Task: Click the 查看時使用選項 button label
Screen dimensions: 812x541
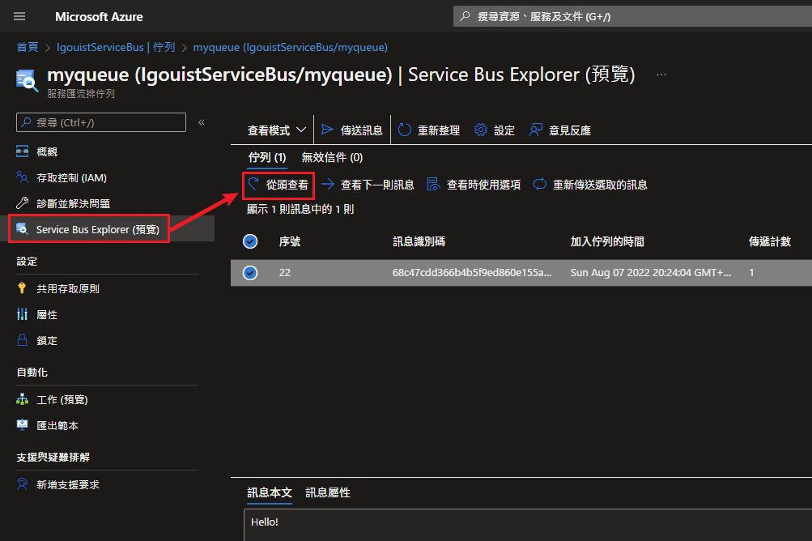Action: coord(483,185)
